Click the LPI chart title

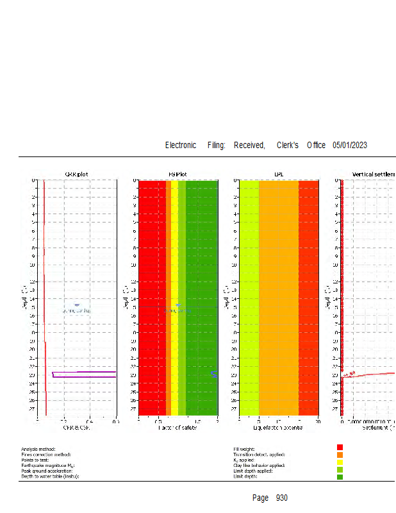click(279, 174)
